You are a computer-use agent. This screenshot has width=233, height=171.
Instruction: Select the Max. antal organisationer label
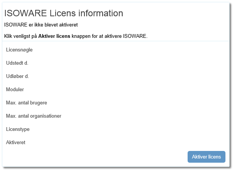[x=34, y=116]
